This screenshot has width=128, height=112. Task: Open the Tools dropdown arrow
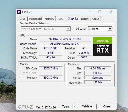[75, 106]
